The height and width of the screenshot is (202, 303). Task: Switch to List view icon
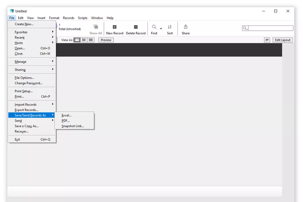coord(84,40)
